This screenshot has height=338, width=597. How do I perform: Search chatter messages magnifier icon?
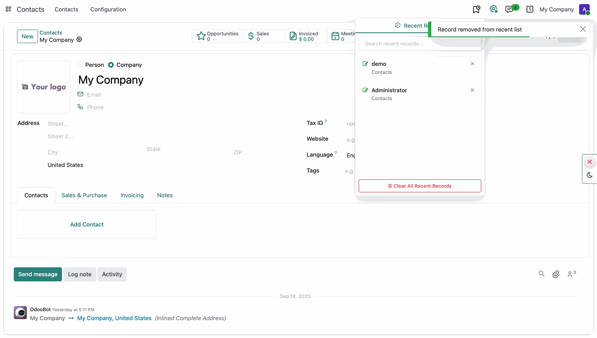click(541, 274)
